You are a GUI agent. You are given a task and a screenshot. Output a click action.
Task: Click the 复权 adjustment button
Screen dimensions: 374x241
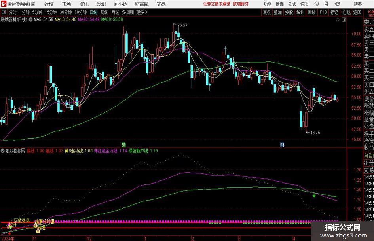tap(267, 12)
